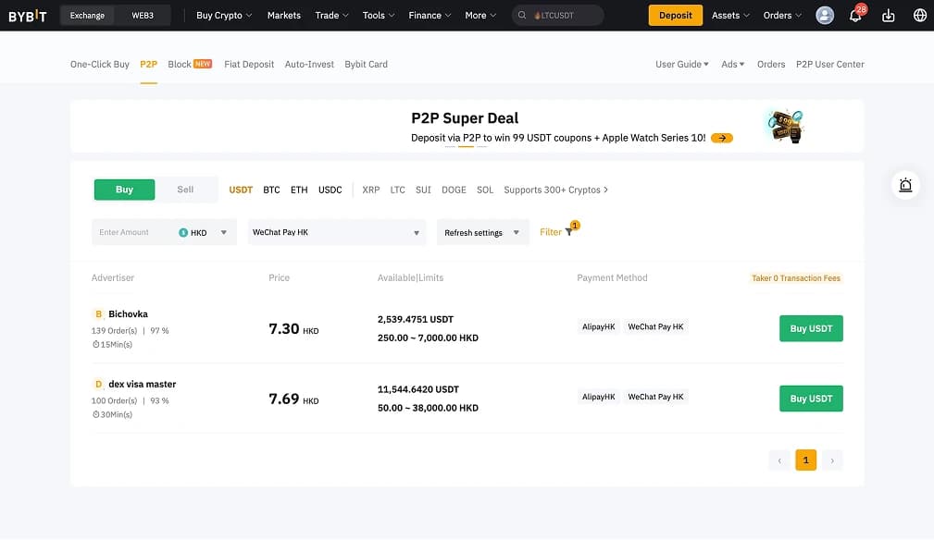The width and height of the screenshot is (934, 540).
Task: Click Buy USDT for Bichovka
Action: coord(811,328)
